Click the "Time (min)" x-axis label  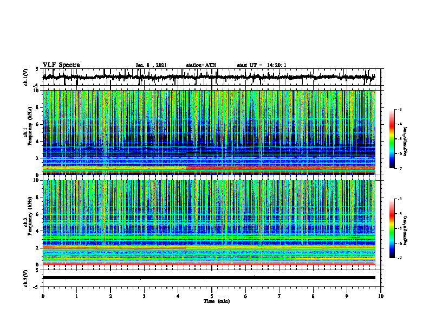pyautogui.click(x=217, y=301)
